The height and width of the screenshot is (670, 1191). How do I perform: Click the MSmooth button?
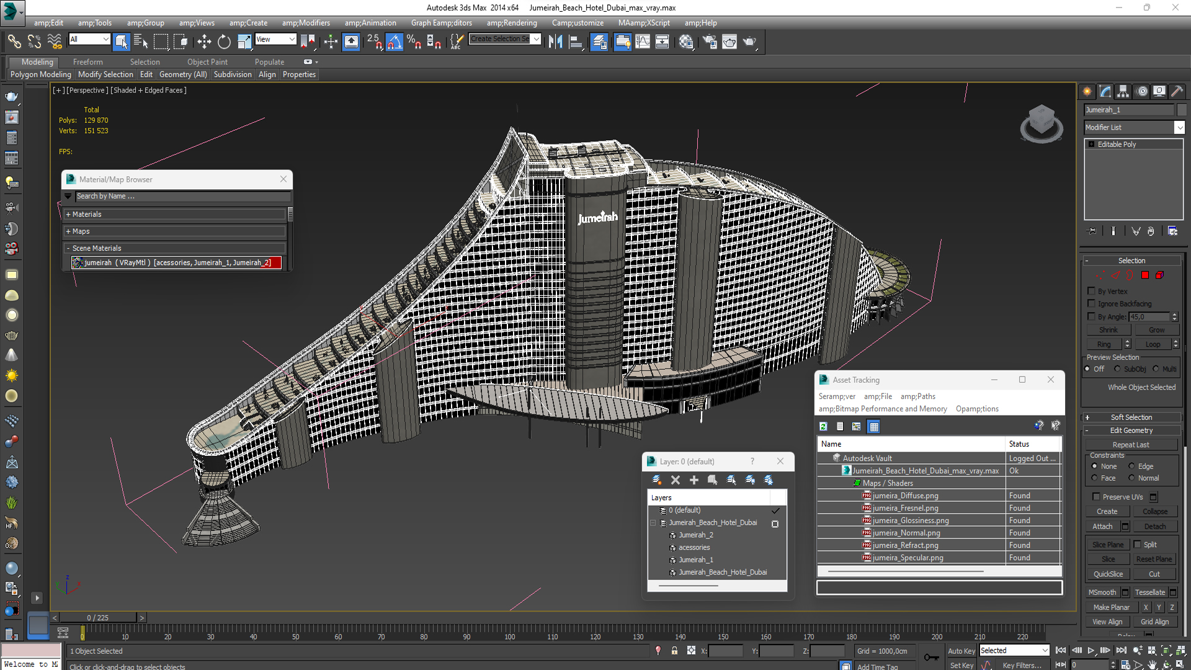1102,592
